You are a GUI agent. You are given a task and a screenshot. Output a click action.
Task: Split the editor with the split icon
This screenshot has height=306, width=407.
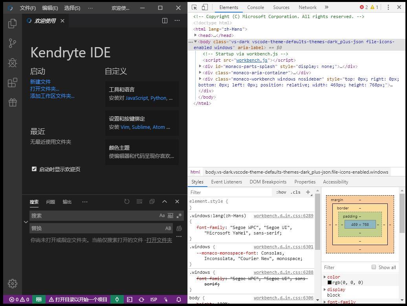(165, 21)
